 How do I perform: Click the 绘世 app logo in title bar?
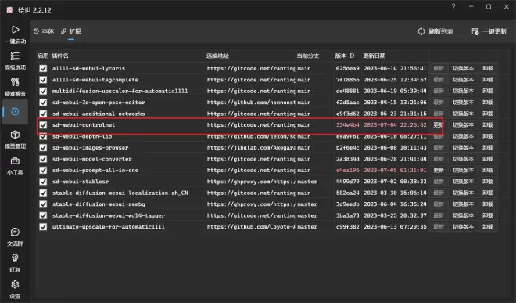tap(10, 10)
